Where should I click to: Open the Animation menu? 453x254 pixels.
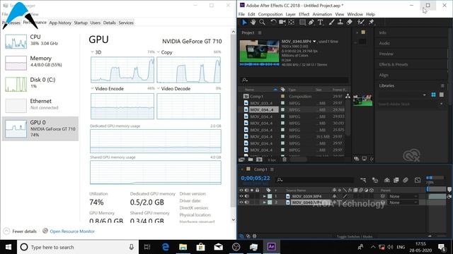[x=322, y=14]
